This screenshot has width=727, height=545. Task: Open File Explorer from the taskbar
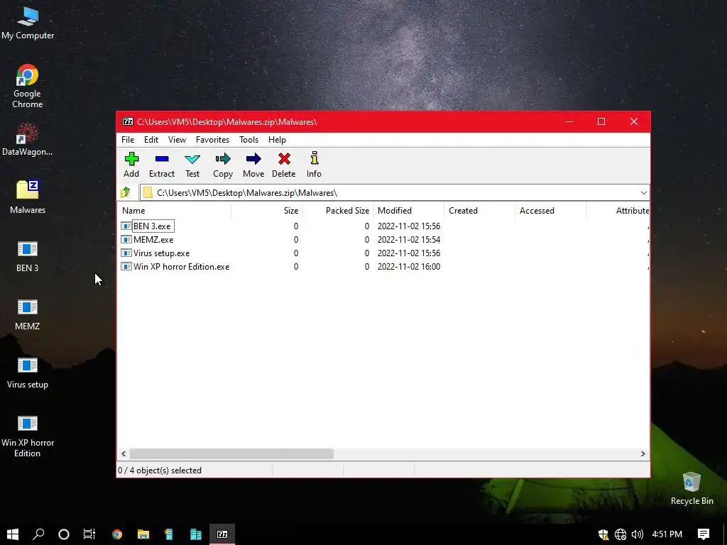(143, 534)
